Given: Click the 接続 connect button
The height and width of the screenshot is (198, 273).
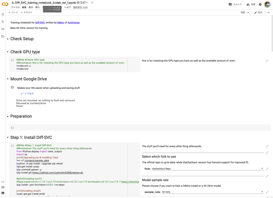Looking at the screenshot, I should tap(243, 12).
